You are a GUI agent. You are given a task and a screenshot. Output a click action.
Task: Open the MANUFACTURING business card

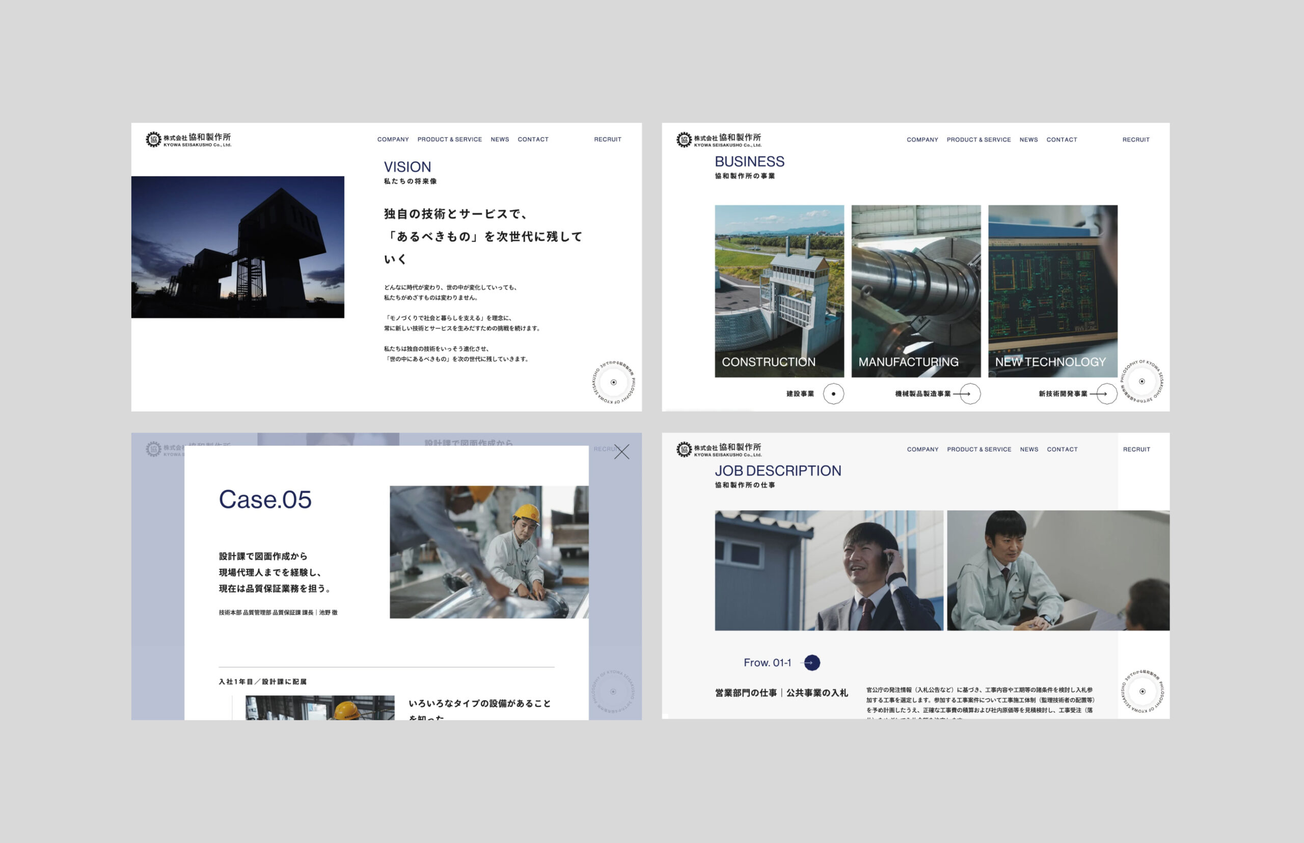[916, 291]
